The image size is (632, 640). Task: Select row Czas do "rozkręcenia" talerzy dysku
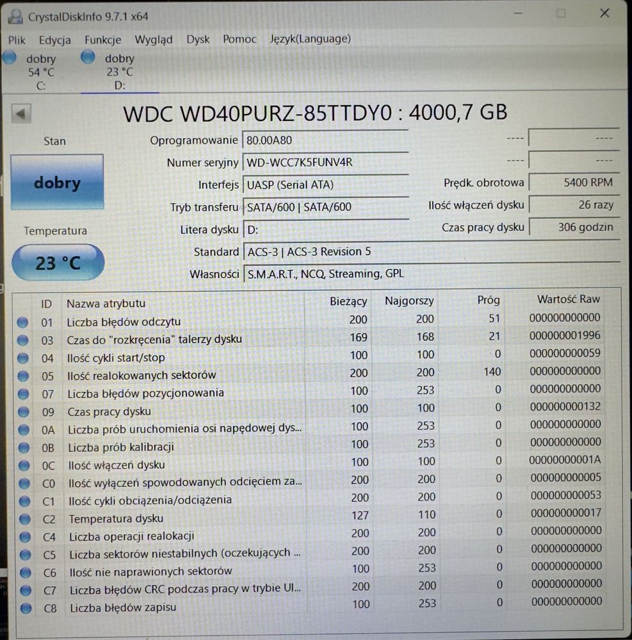pyautogui.click(x=310, y=338)
